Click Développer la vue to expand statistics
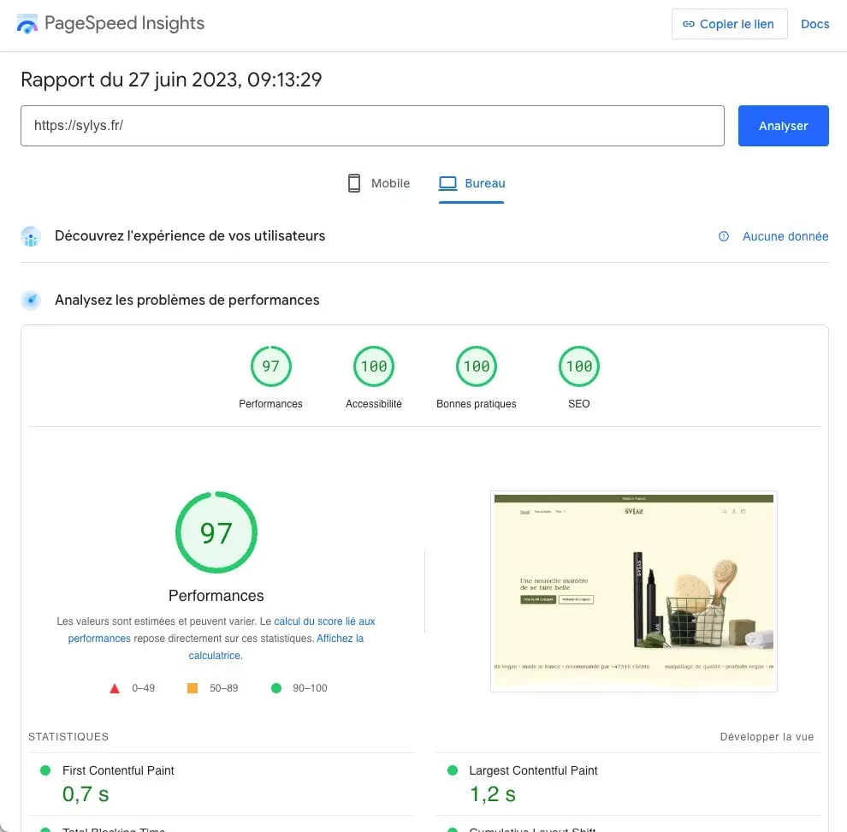847x832 pixels. coord(767,737)
